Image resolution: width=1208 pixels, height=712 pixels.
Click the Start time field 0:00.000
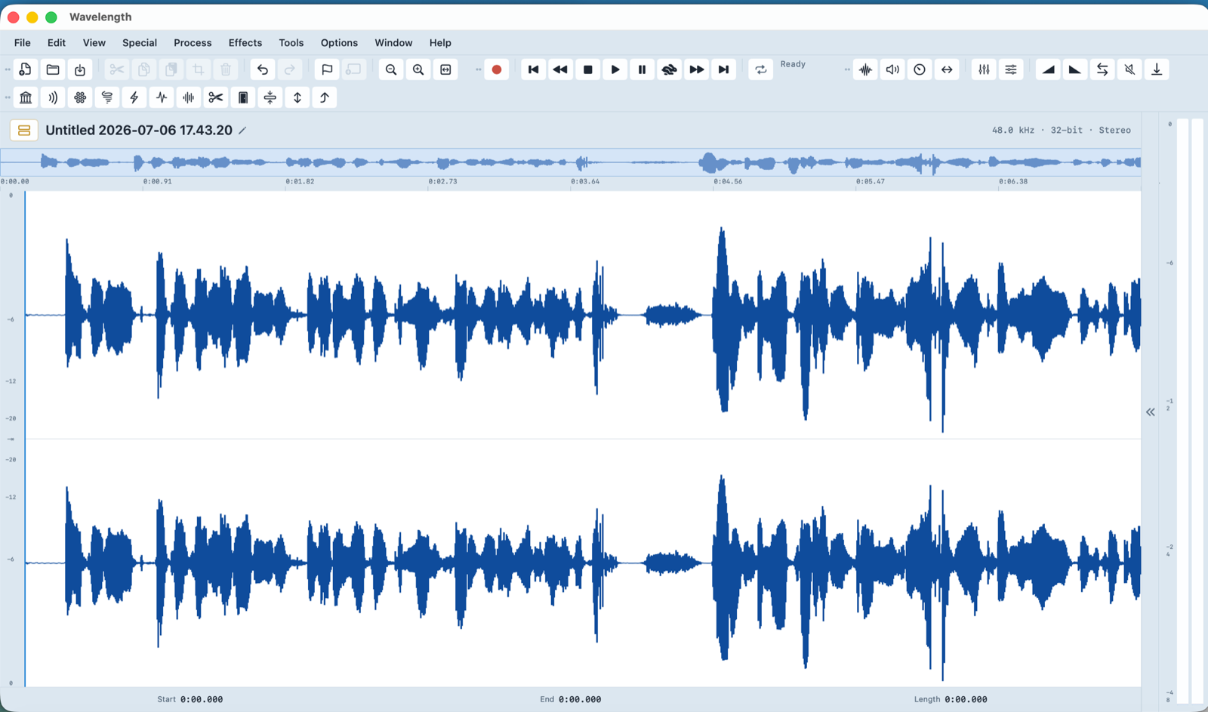pyautogui.click(x=202, y=699)
